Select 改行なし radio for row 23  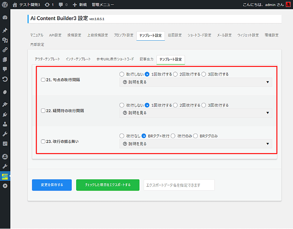[122, 136]
